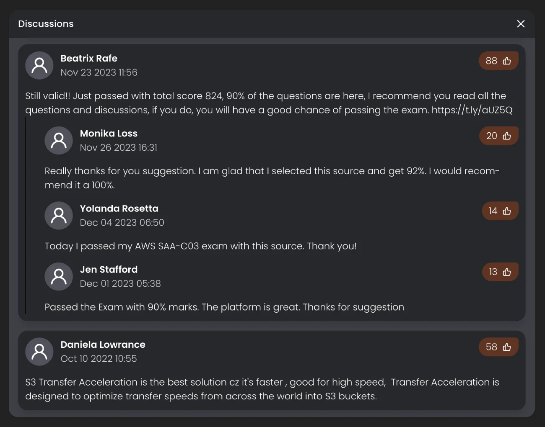Click the Discussions heading
545x427 pixels.
tap(46, 24)
